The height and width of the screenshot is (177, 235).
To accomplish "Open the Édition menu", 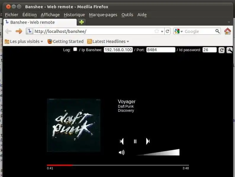I will (x=30, y=15).
